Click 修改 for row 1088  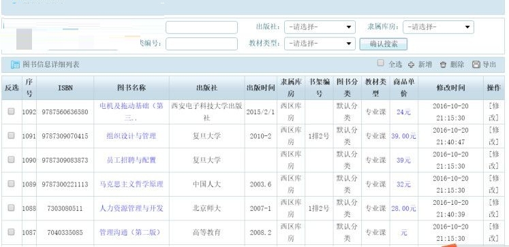494,208
